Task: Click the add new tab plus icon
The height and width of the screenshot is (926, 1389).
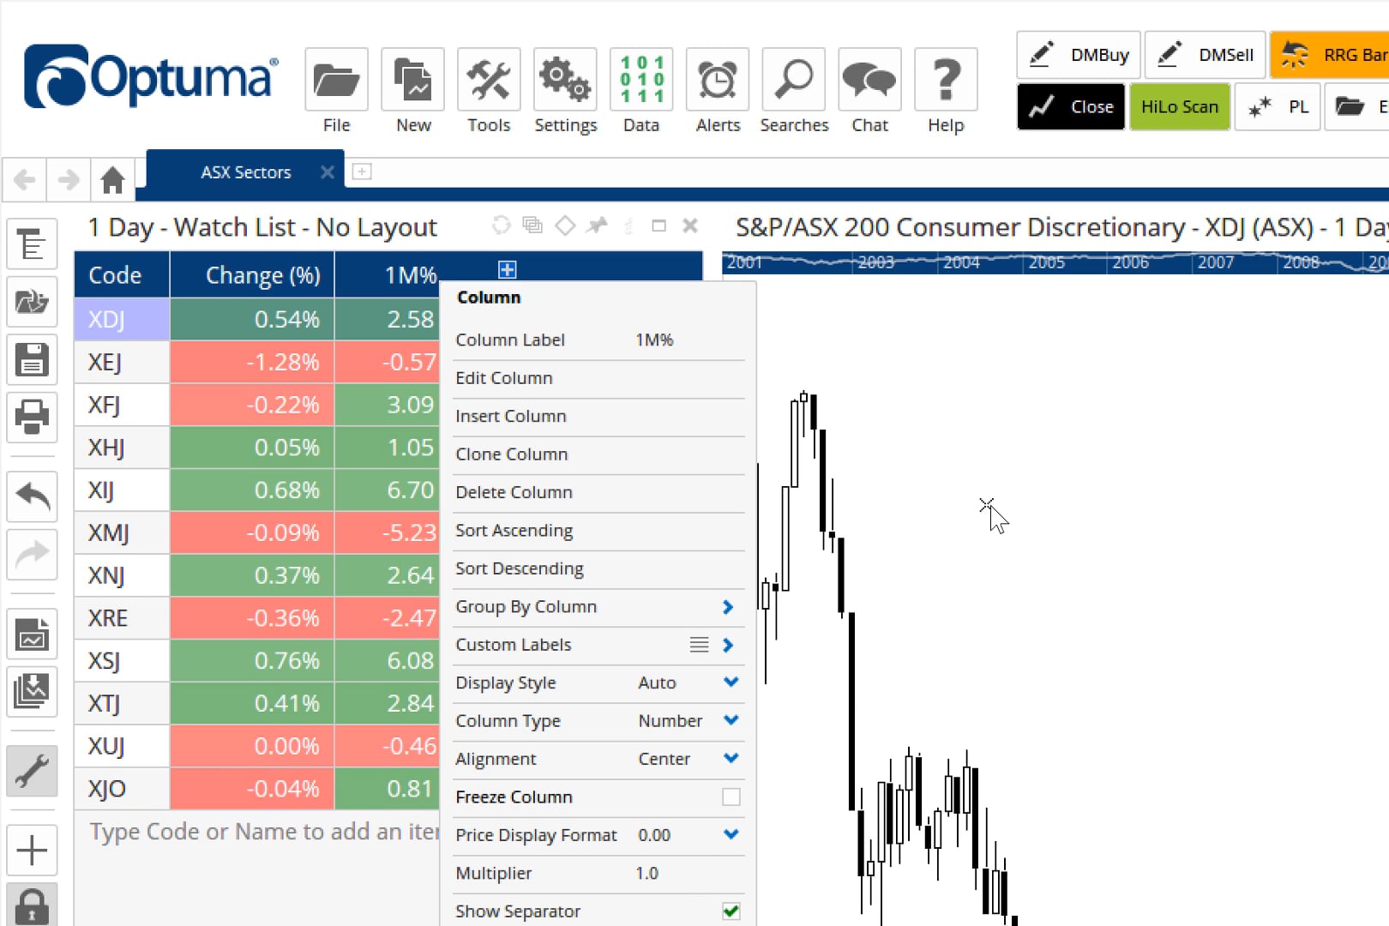Action: (362, 171)
